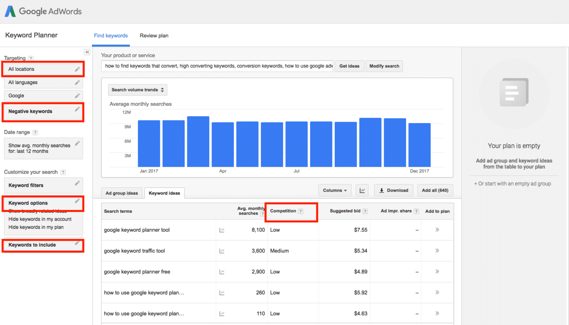Toggle the chart view icon beside Columns
Viewport: 569px width, 325px height.
[x=362, y=191]
